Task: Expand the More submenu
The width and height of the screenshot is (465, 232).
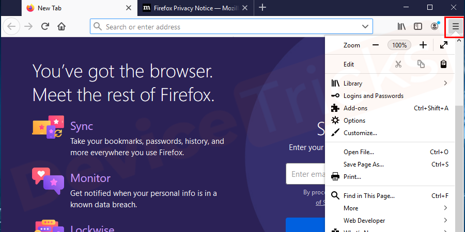Action: 390,208
